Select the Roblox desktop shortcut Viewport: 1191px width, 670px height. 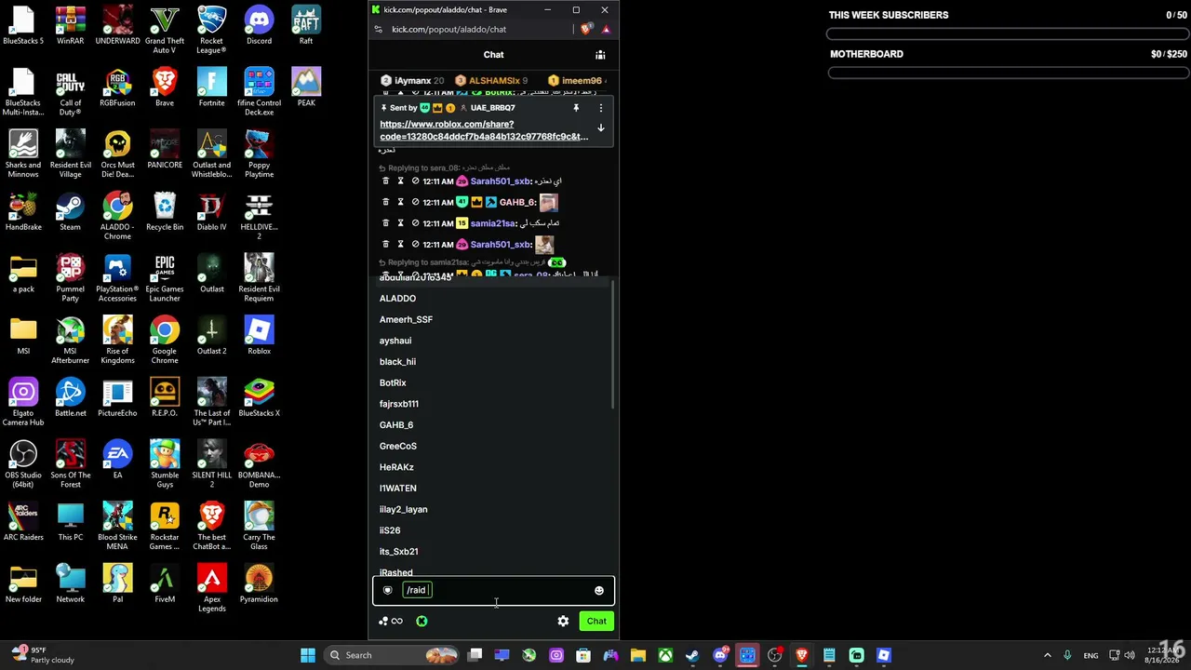click(259, 337)
